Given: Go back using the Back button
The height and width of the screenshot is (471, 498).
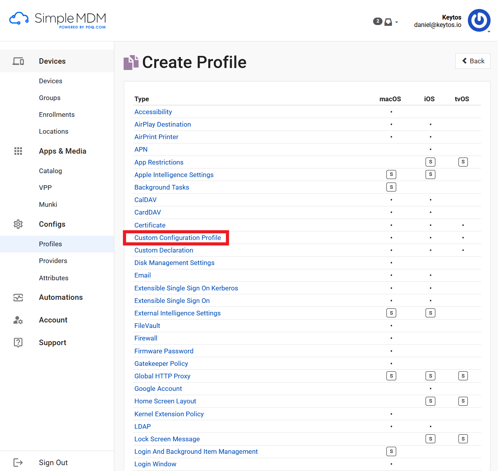Looking at the screenshot, I should tap(473, 61).
